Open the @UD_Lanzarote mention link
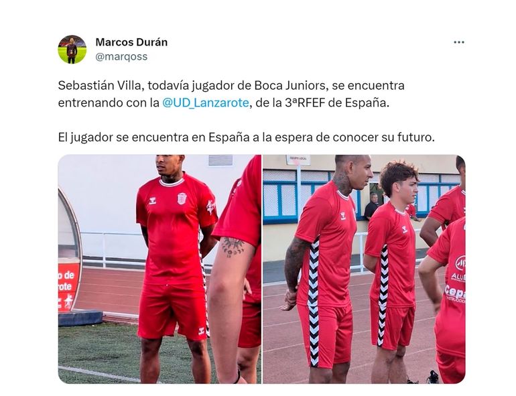Image resolution: width=516 pixels, height=396 pixels. [x=205, y=103]
